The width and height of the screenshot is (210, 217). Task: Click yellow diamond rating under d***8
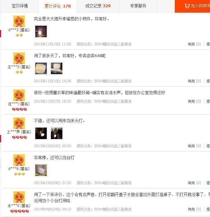point(19,174)
